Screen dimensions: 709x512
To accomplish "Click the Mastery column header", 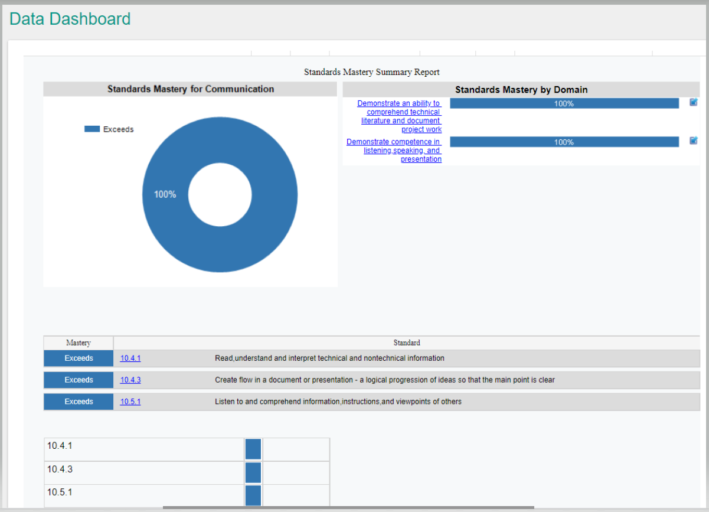I will [x=79, y=343].
